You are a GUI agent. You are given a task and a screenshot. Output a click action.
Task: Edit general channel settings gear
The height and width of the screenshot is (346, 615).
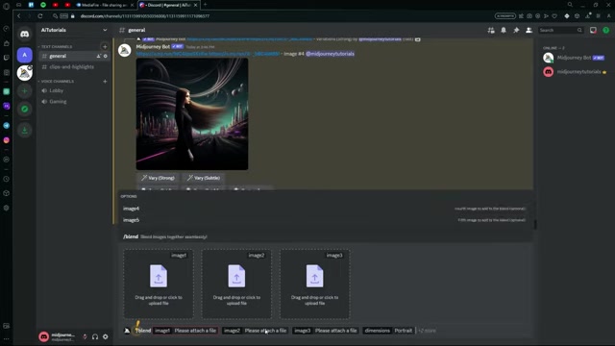coord(105,56)
